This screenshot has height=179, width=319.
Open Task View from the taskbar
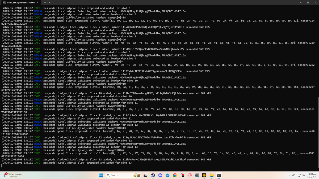tap(146, 175)
